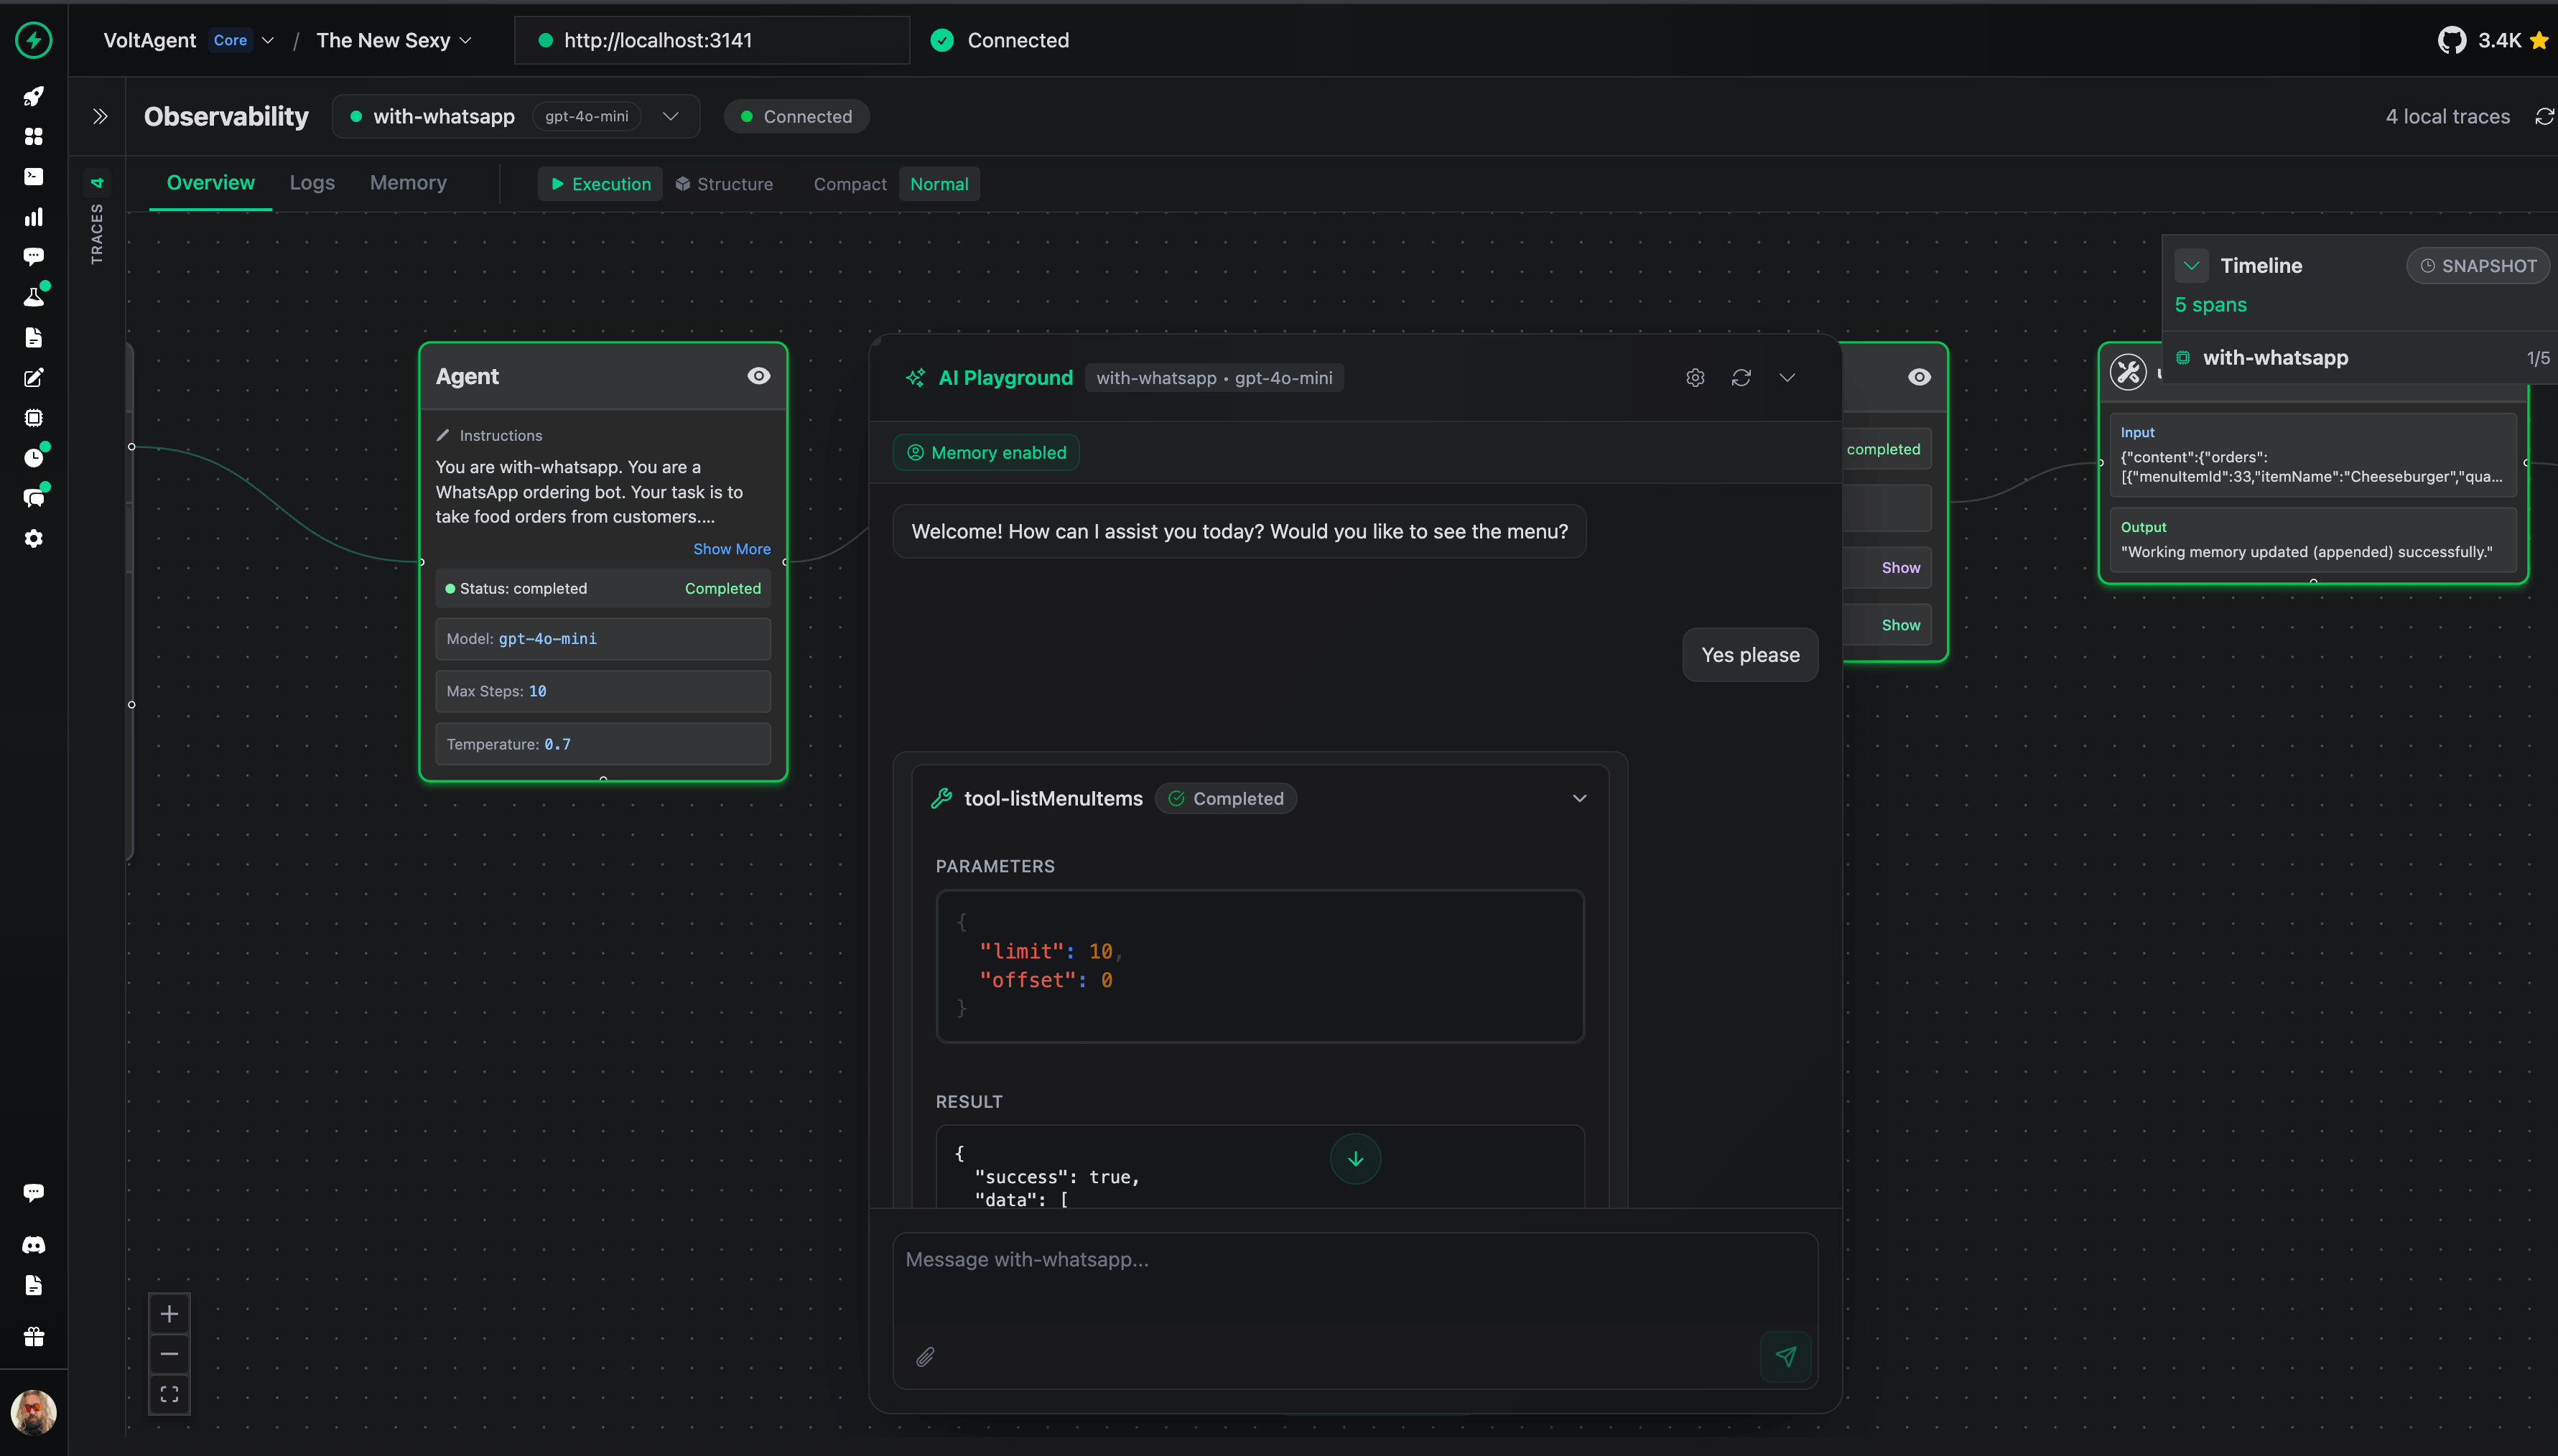Viewport: 2558px width, 1456px height.
Task: Open the Discord icon in the sidebar
Action: [x=33, y=1245]
